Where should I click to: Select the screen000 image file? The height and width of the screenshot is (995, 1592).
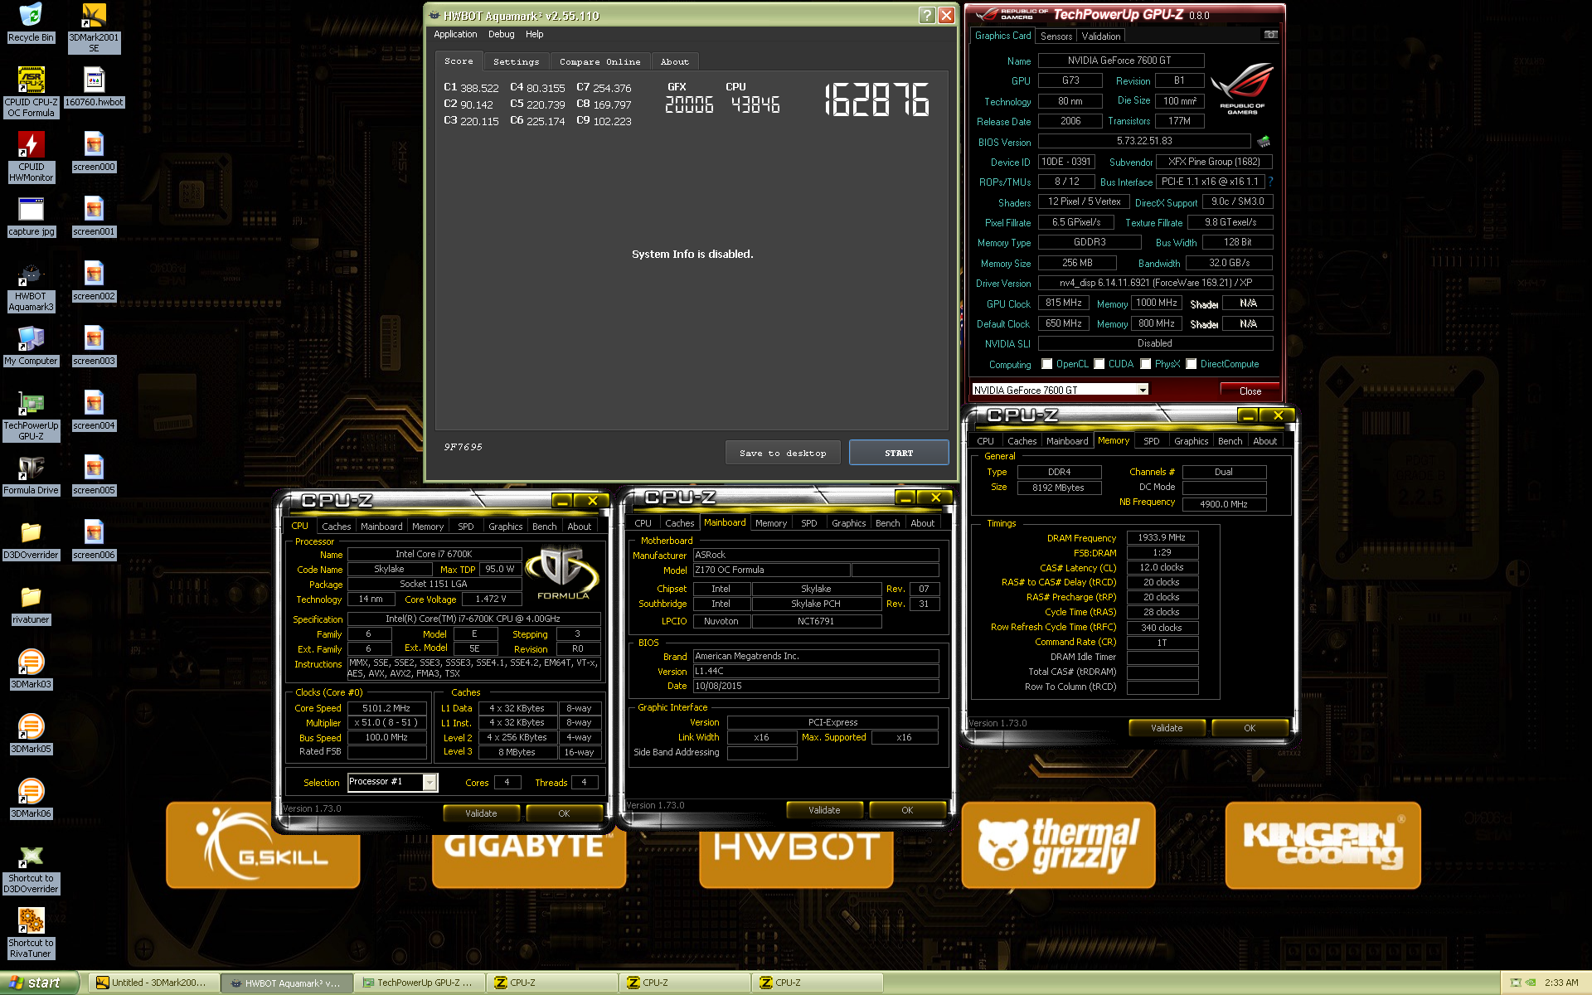tap(94, 153)
